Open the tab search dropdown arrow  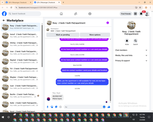coord(2,2)
